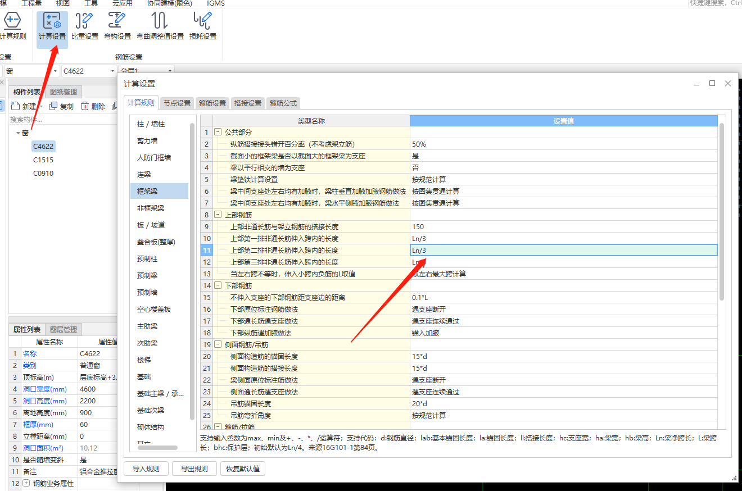Collapse the 公共部分 section

(x=218, y=132)
